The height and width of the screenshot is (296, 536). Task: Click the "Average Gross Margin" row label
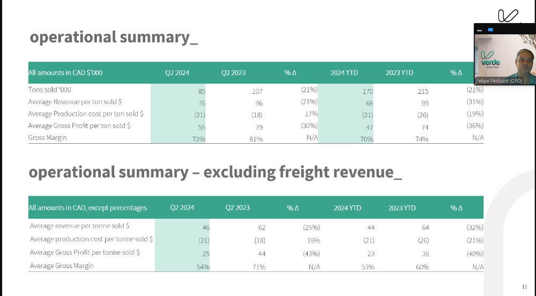(x=62, y=266)
